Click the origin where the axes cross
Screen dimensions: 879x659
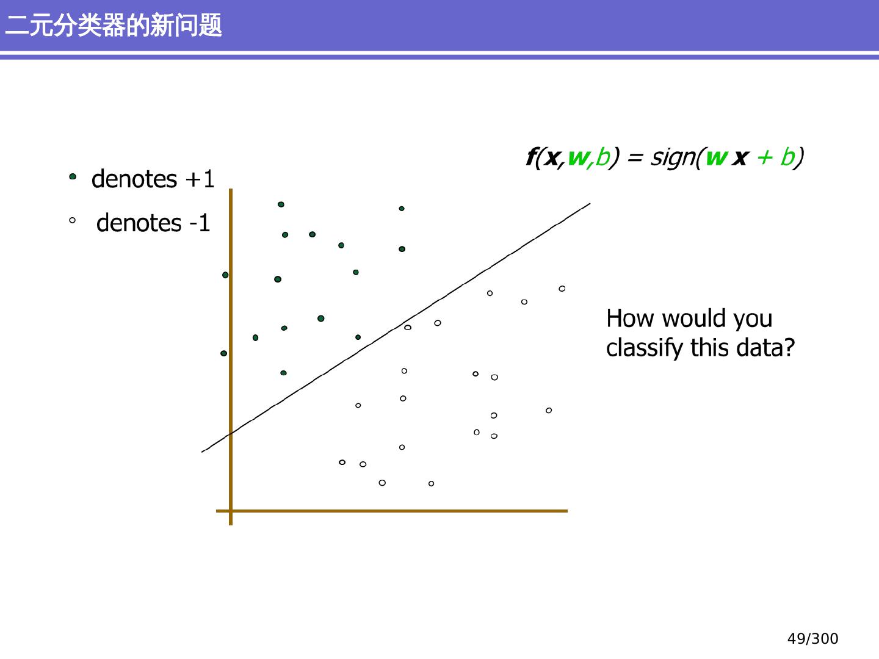(x=231, y=511)
